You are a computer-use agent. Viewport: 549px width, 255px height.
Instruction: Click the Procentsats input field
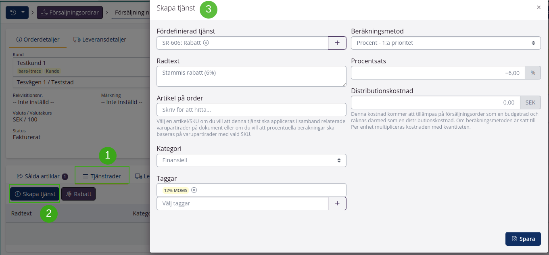coord(438,73)
